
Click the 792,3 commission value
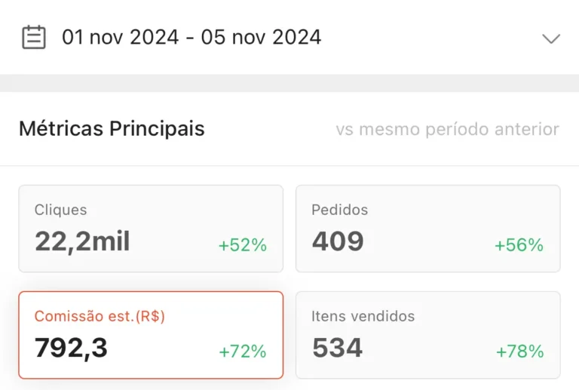tap(71, 348)
